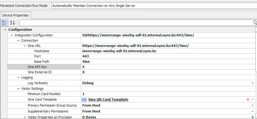Open Primary Permission Group Source dropdown arrow
This screenshot has width=257, height=119.
(x=253, y=105)
